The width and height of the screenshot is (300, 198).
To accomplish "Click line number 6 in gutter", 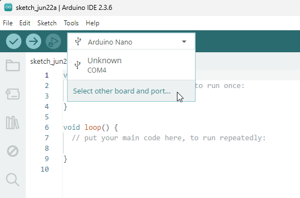I will pyautogui.click(x=47, y=128).
